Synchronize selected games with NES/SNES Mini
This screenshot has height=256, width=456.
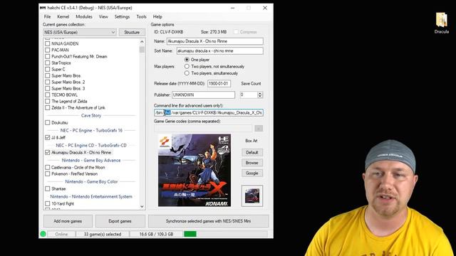click(208, 221)
